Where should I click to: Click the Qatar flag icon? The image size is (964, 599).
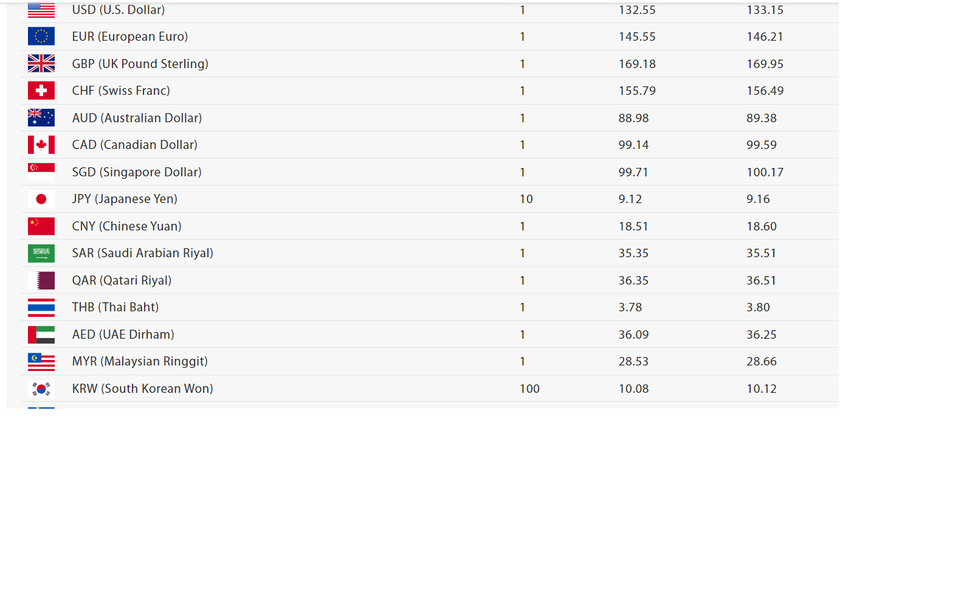pos(41,280)
